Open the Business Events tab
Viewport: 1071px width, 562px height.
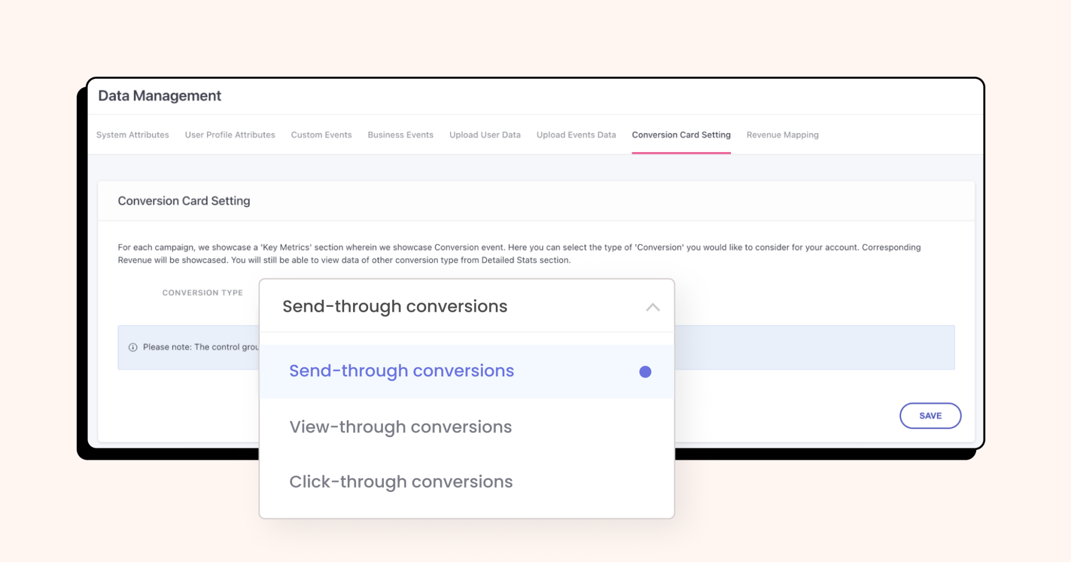(x=400, y=135)
